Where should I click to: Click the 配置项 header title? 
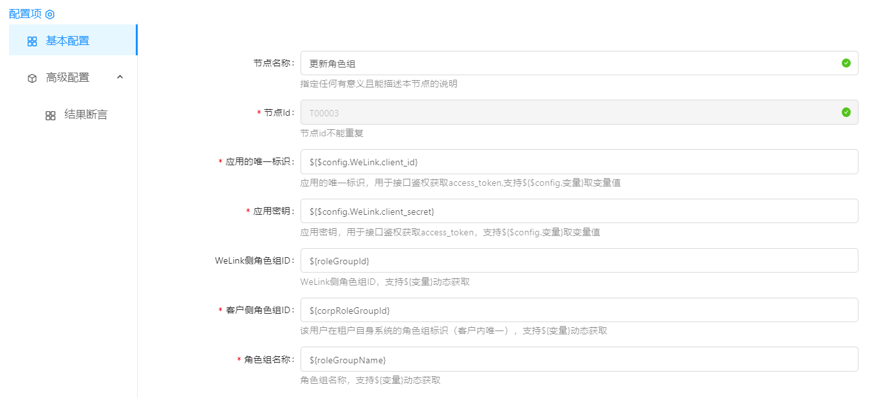[25, 14]
